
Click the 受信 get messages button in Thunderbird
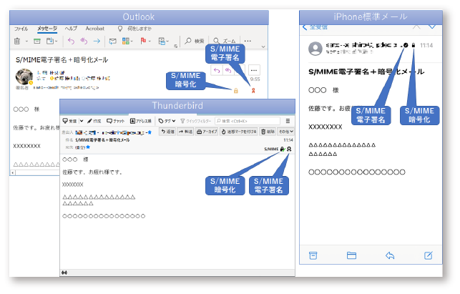tap(70, 121)
